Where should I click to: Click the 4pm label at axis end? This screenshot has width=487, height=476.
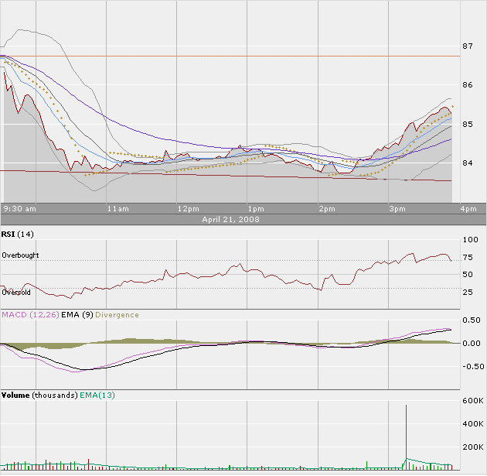pyautogui.click(x=468, y=209)
